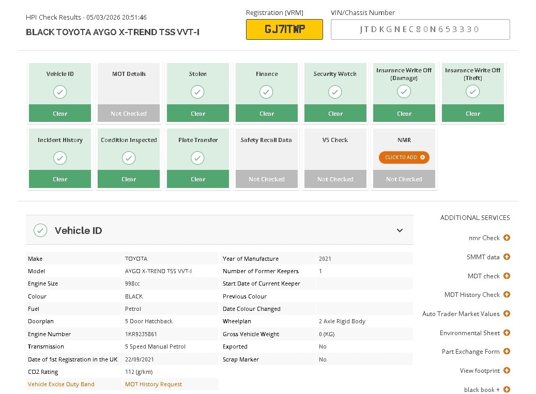Select the Safety Recall Data tile
The image size is (536, 394).
pyautogui.click(x=266, y=158)
